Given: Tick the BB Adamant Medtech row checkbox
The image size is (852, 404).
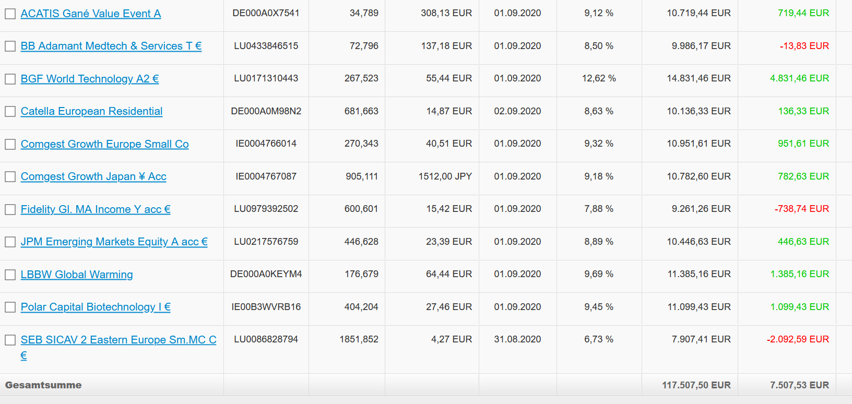Looking at the screenshot, I should 10,46.
